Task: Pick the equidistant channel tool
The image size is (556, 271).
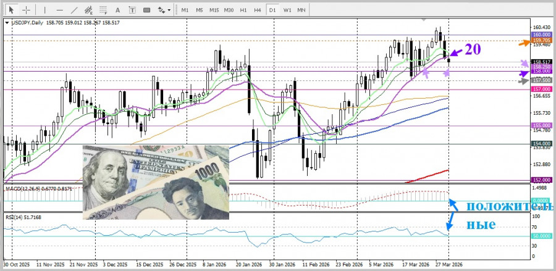Action: 88,10
